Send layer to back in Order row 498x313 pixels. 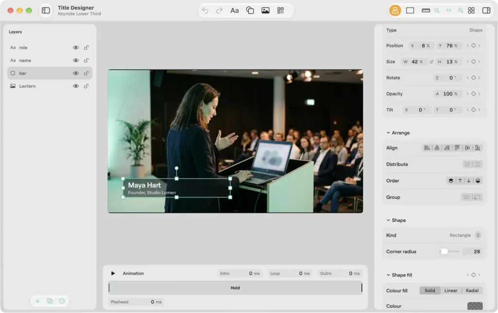click(478, 181)
